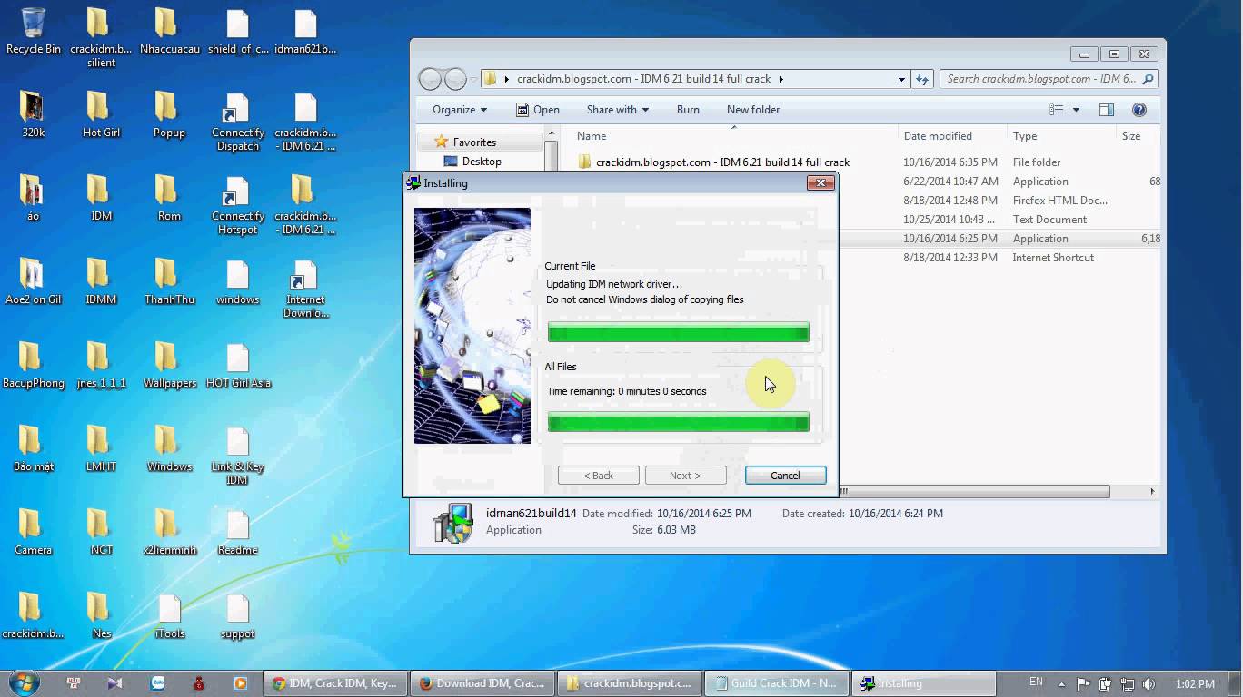
Task: Select the LMHT desktop folder
Action: 101,448
